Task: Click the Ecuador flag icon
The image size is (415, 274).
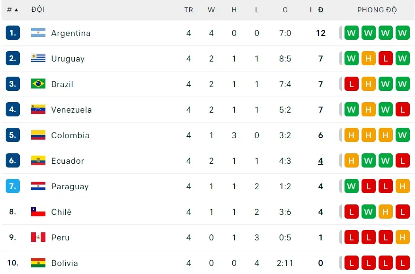Action: (38, 161)
